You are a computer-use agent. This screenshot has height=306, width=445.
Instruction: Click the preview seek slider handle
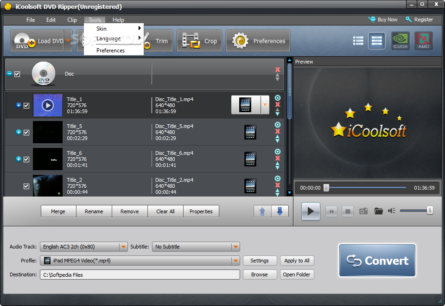coord(326,188)
